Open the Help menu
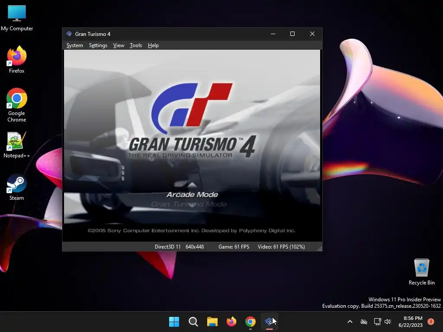The width and height of the screenshot is (443, 332). pyautogui.click(x=153, y=45)
